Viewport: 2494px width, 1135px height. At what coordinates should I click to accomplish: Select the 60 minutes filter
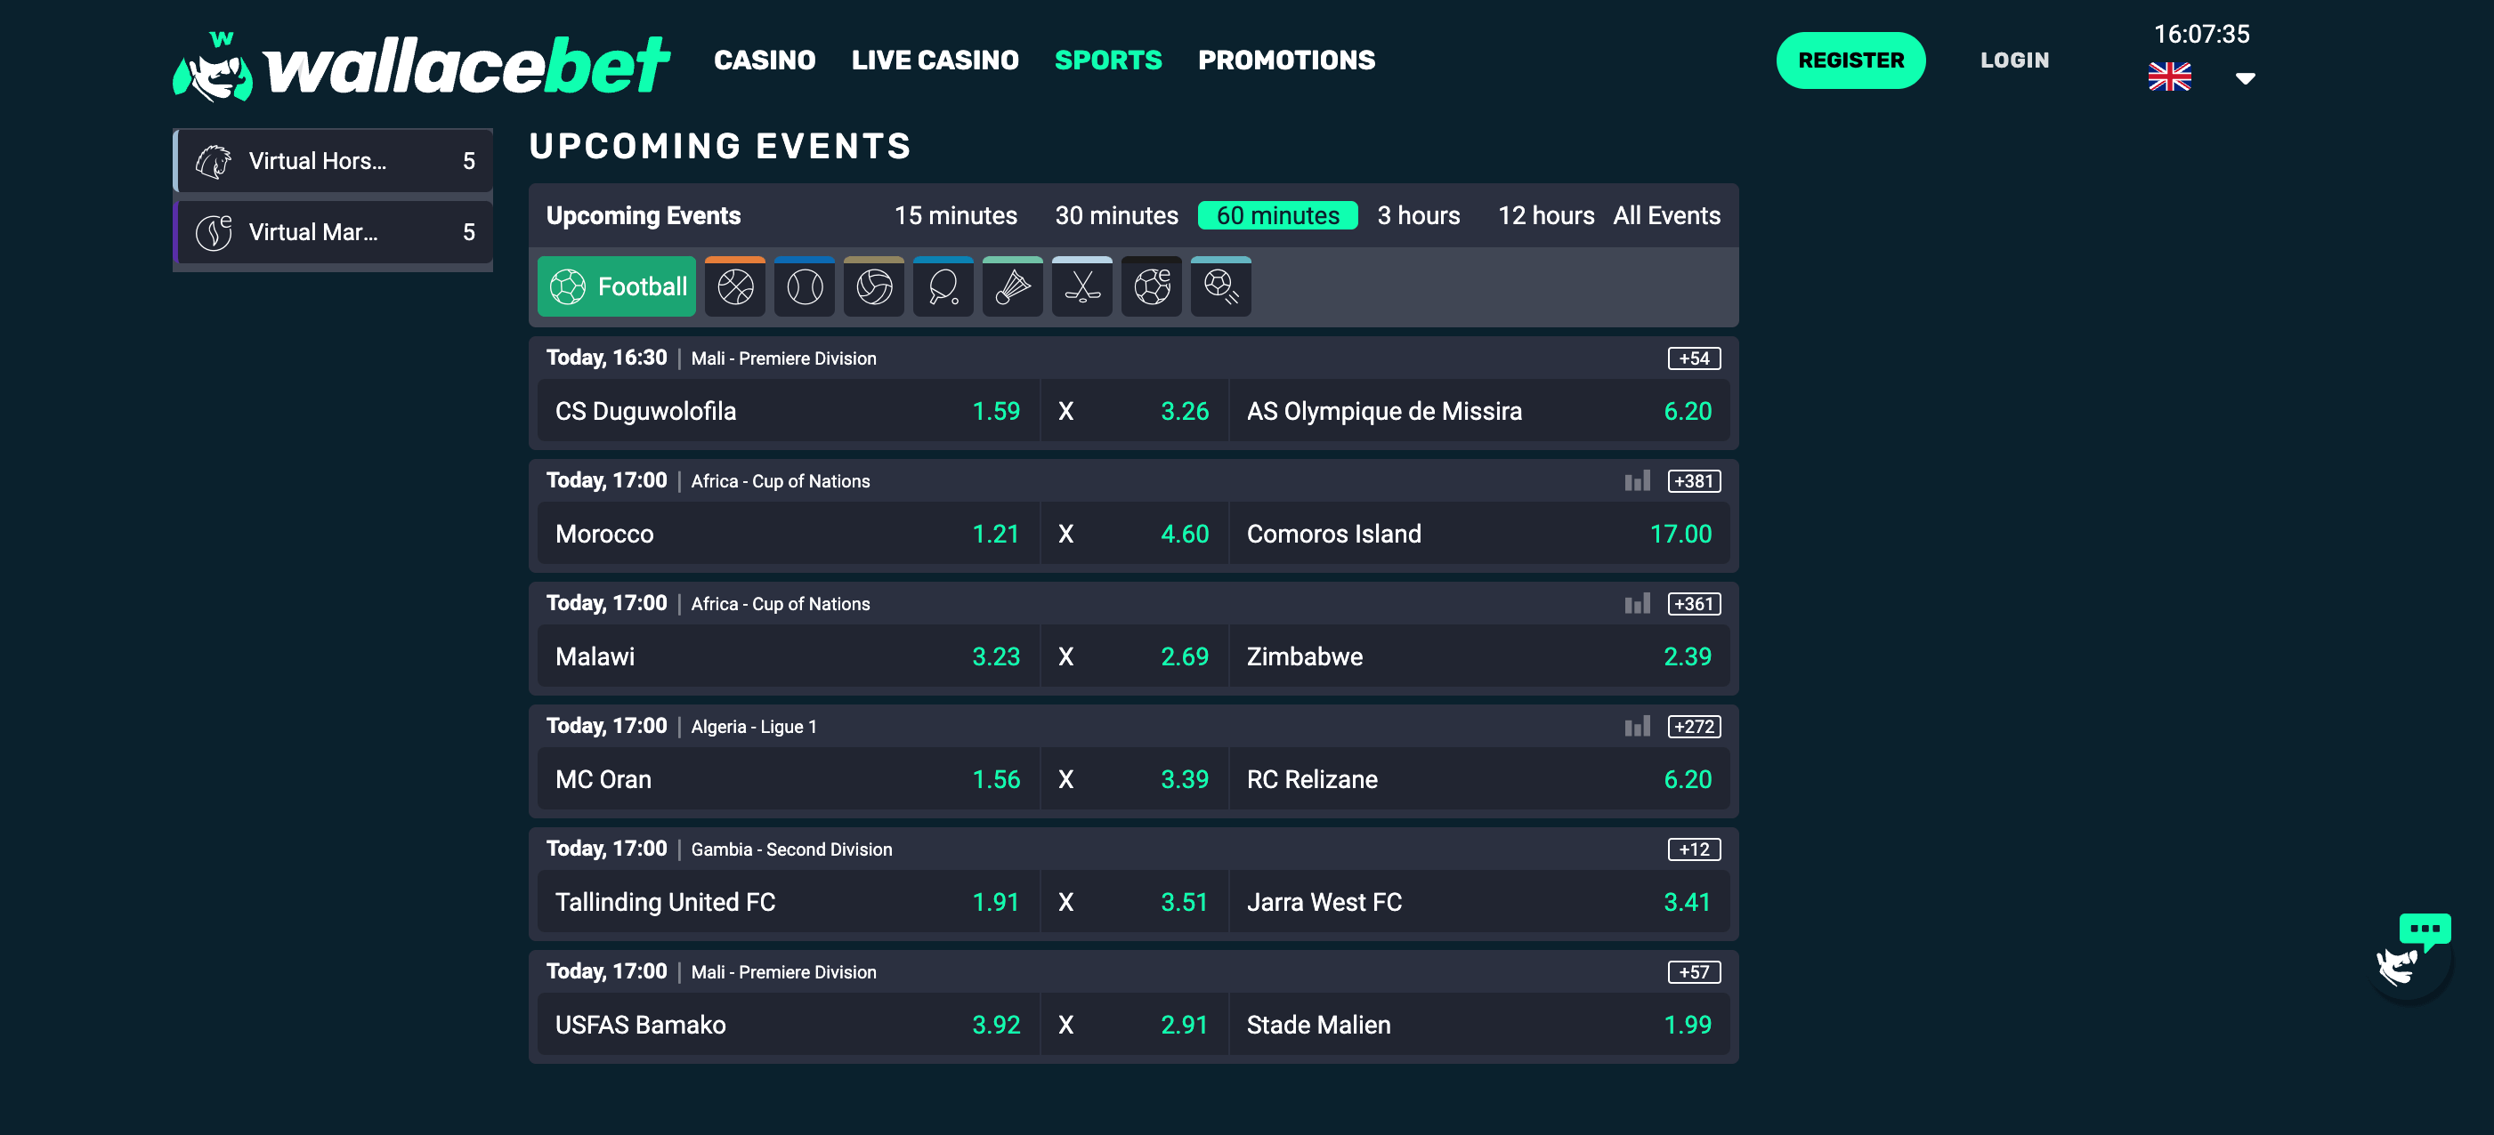[1278, 216]
